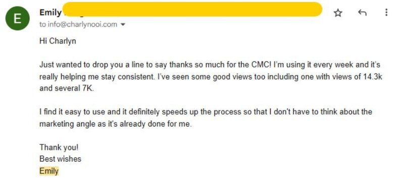This screenshot has height=187, width=404.
Task: Click the green E sender avatar
Action: [18, 18]
